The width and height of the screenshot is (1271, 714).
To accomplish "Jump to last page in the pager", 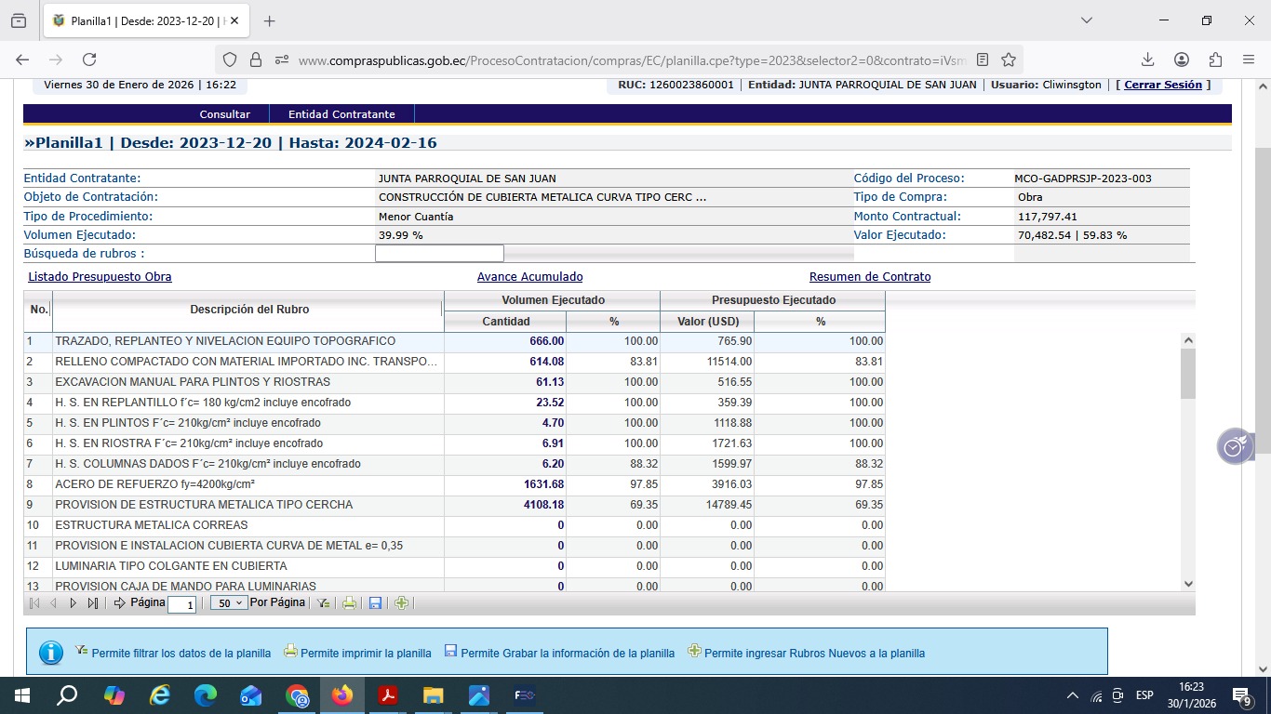I will pos(92,603).
